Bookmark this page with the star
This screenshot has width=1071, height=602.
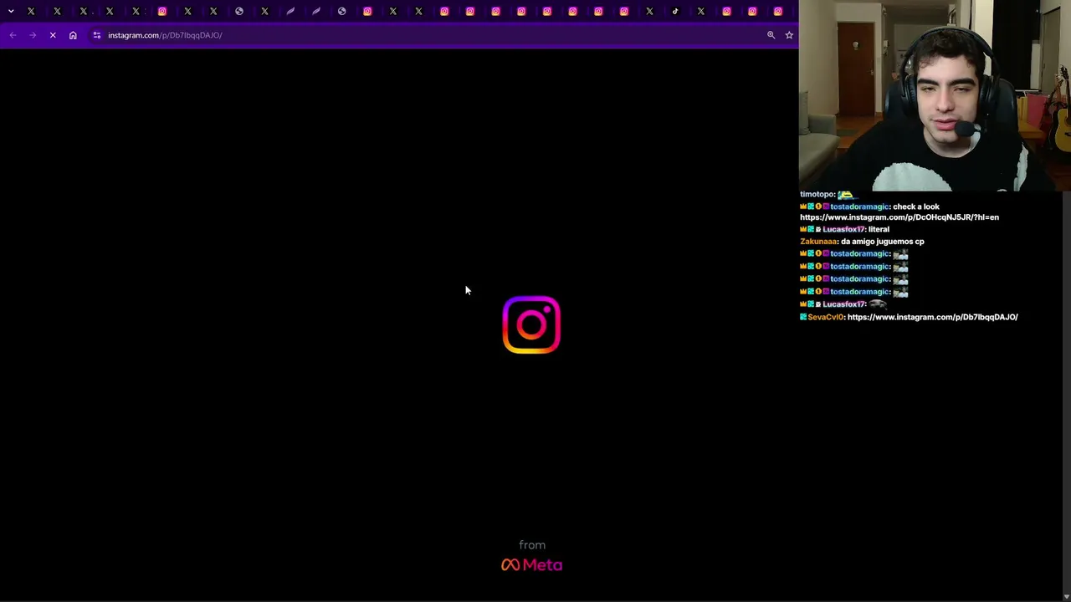pyautogui.click(x=789, y=35)
